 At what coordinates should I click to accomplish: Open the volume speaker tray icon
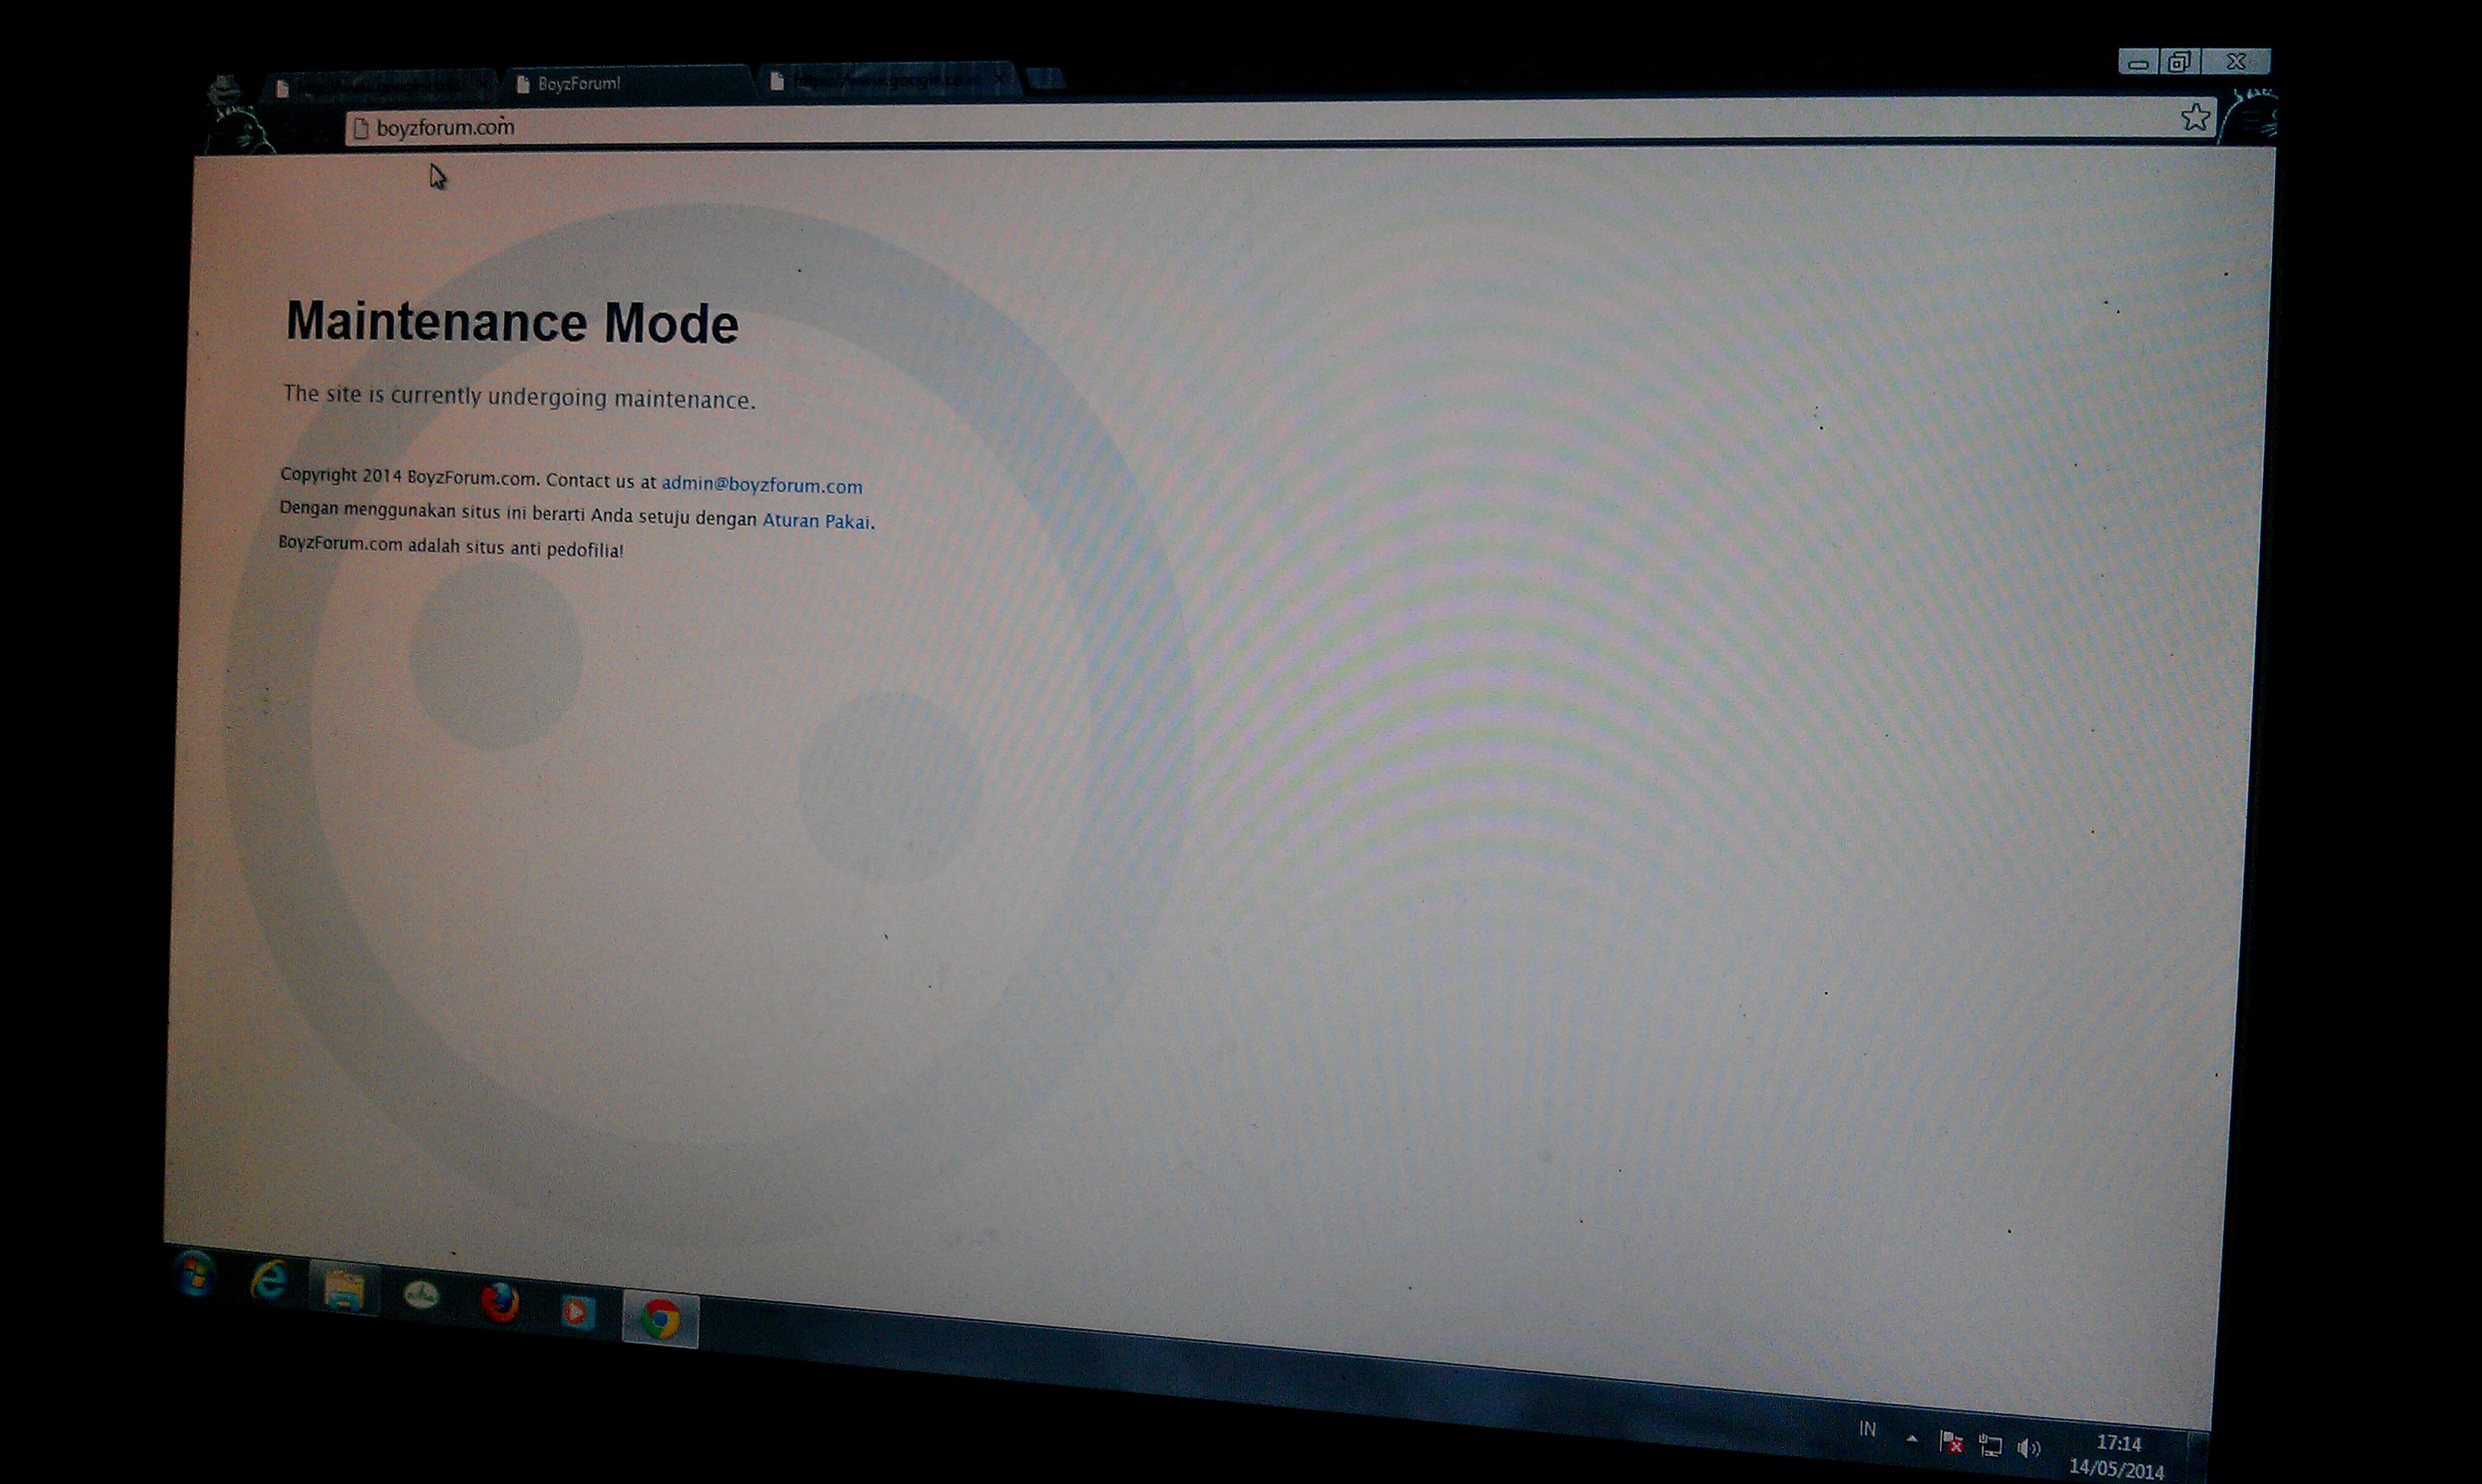click(2028, 1447)
